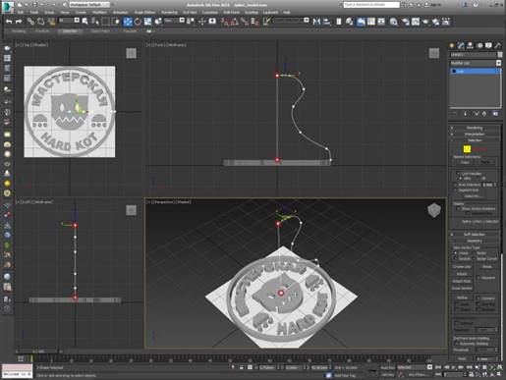Toggle Show Vertex Numbers checkbox
Screen dimensions: 506x380
(458, 208)
